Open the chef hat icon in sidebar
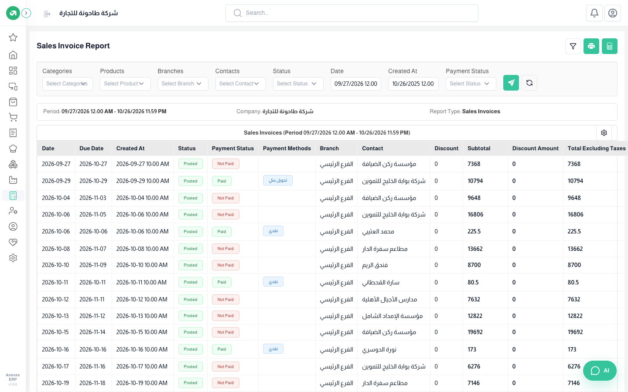This screenshot has height=392, width=628. point(13,149)
